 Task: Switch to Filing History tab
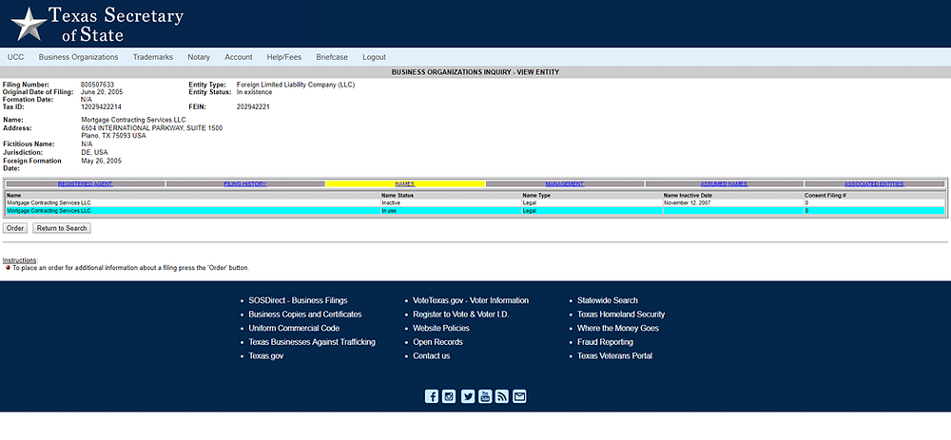[245, 183]
